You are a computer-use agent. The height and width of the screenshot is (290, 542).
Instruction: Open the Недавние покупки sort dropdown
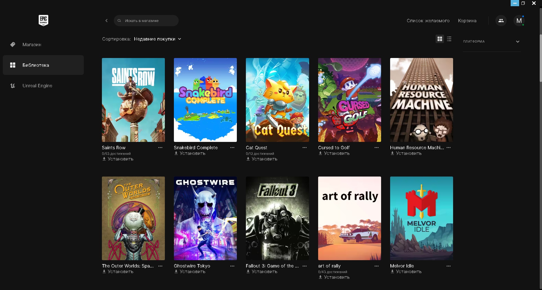[158, 39]
